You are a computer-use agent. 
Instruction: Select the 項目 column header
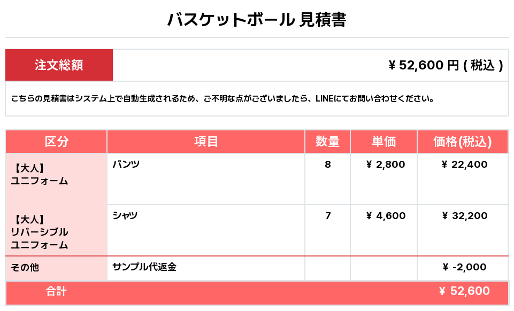(x=206, y=142)
